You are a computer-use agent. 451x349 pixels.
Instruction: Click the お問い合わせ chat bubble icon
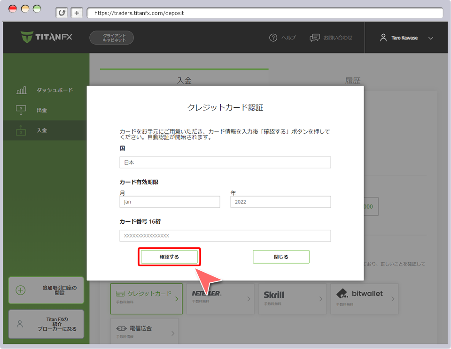(314, 38)
